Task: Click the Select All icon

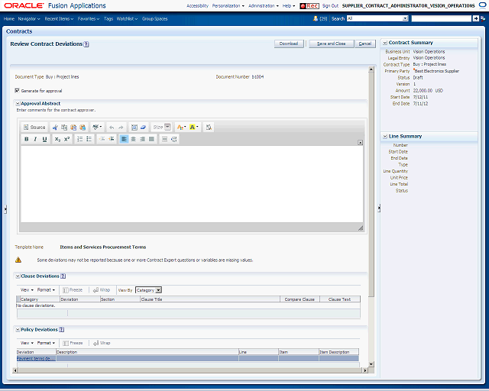Action: tap(134, 128)
